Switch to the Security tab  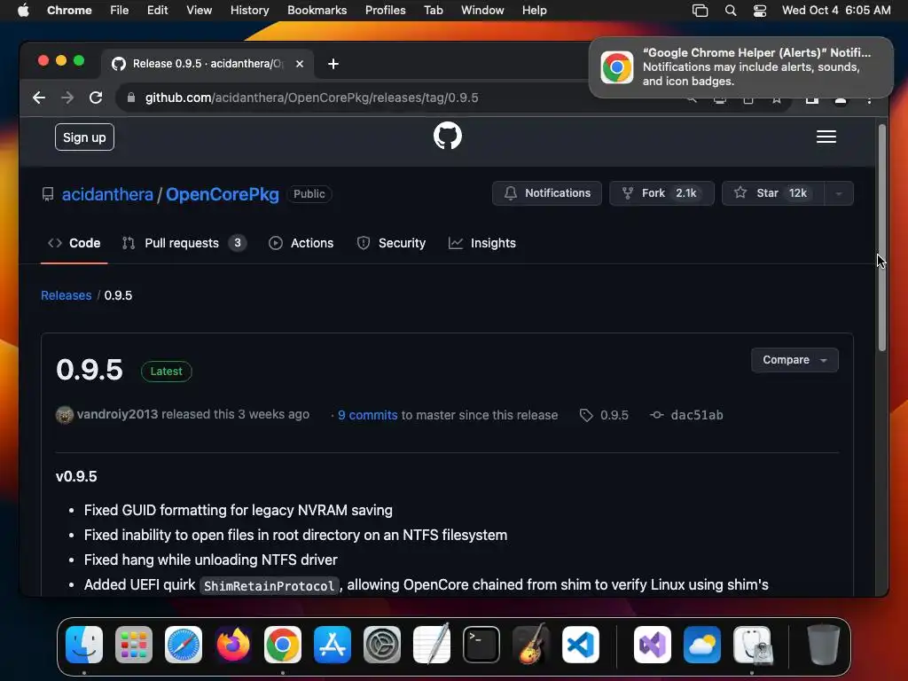pyautogui.click(x=391, y=243)
